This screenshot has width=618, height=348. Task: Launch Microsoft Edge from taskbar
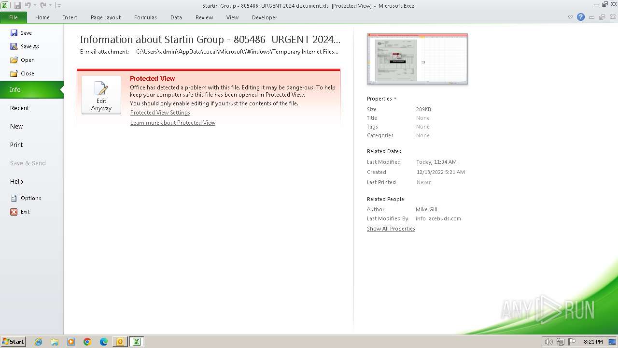click(x=104, y=342)
